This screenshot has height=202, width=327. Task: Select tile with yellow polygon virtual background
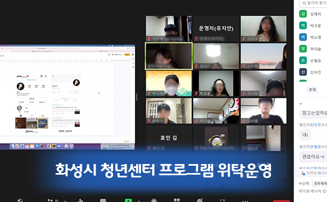[x=169, y=84]
